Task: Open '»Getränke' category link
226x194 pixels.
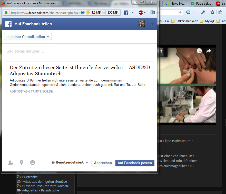Action: [30, 177]
